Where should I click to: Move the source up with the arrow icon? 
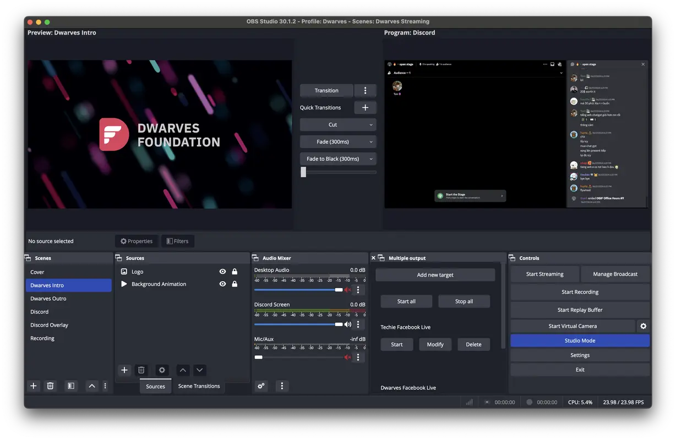click(x=183, y=370)
